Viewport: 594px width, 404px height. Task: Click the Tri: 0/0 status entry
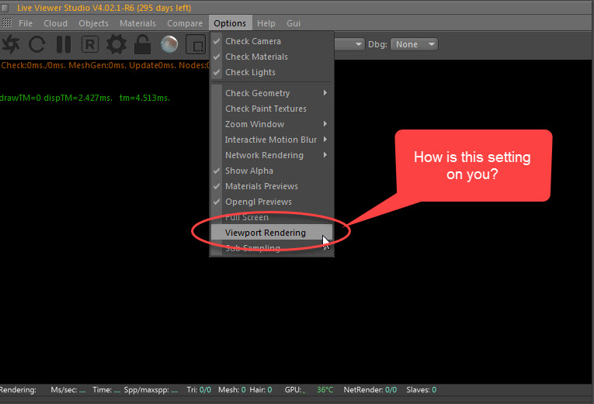pyautogui.click(x=199, y=389)
